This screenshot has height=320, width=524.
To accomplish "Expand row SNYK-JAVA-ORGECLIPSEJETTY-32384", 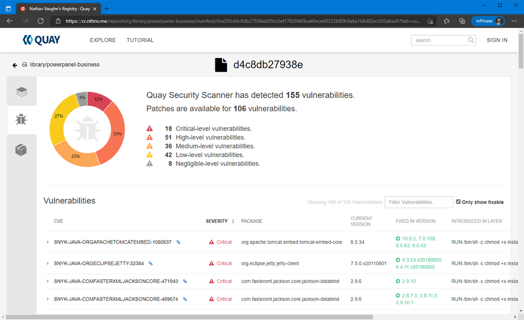I will (x=48, y=264).
